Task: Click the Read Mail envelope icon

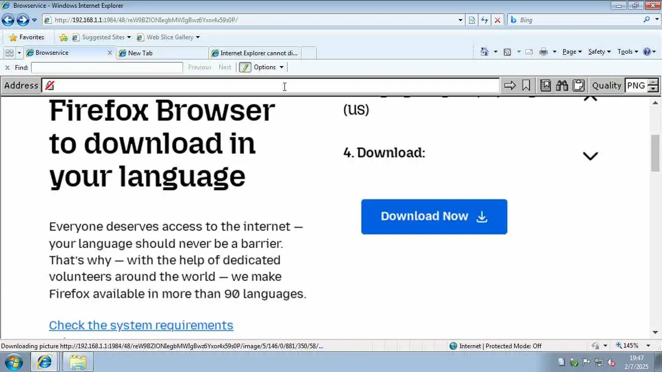Action: click(x=529, y=52)
